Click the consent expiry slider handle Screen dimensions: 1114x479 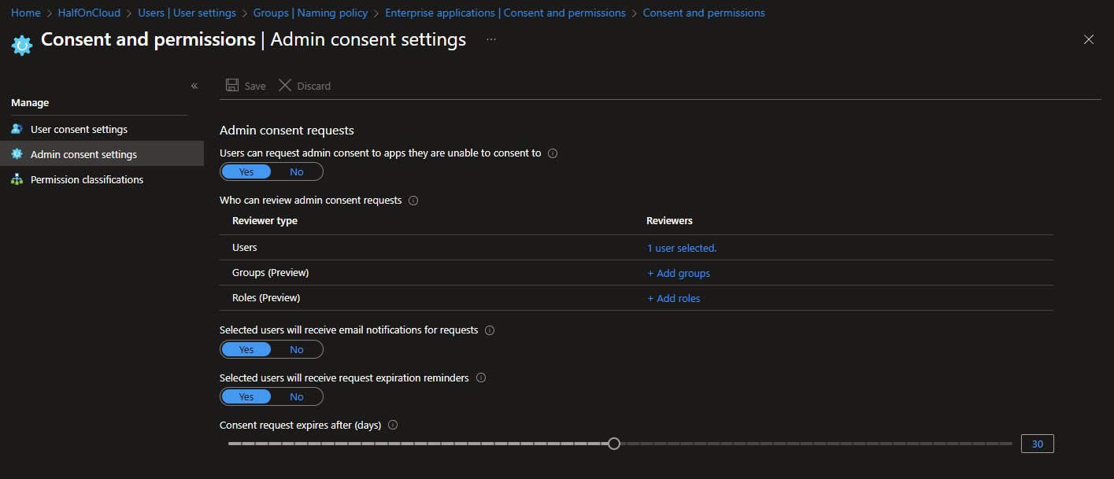614,444
